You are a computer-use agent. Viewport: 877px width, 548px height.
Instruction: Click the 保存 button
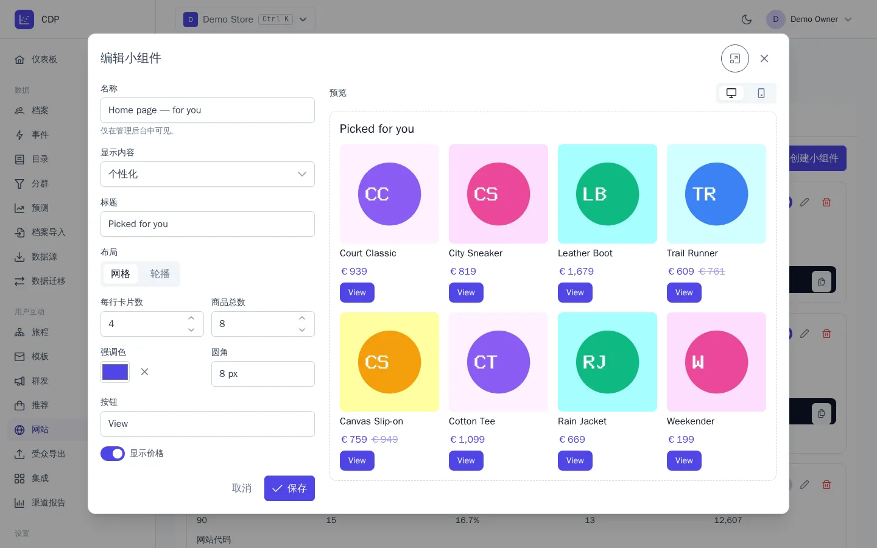289,488
